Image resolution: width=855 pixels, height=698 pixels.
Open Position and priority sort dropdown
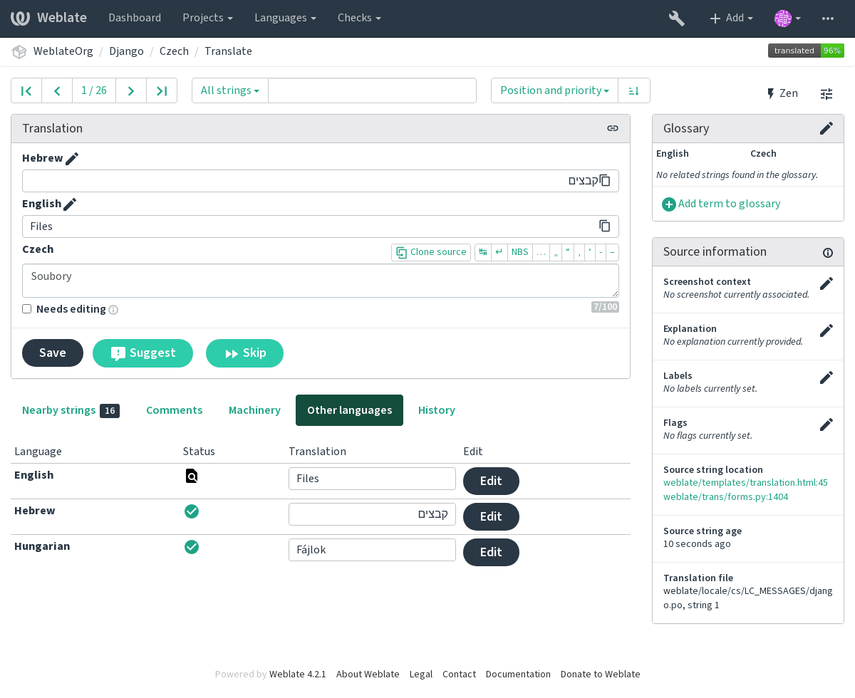pyautogui.click(x=554, y=90)
